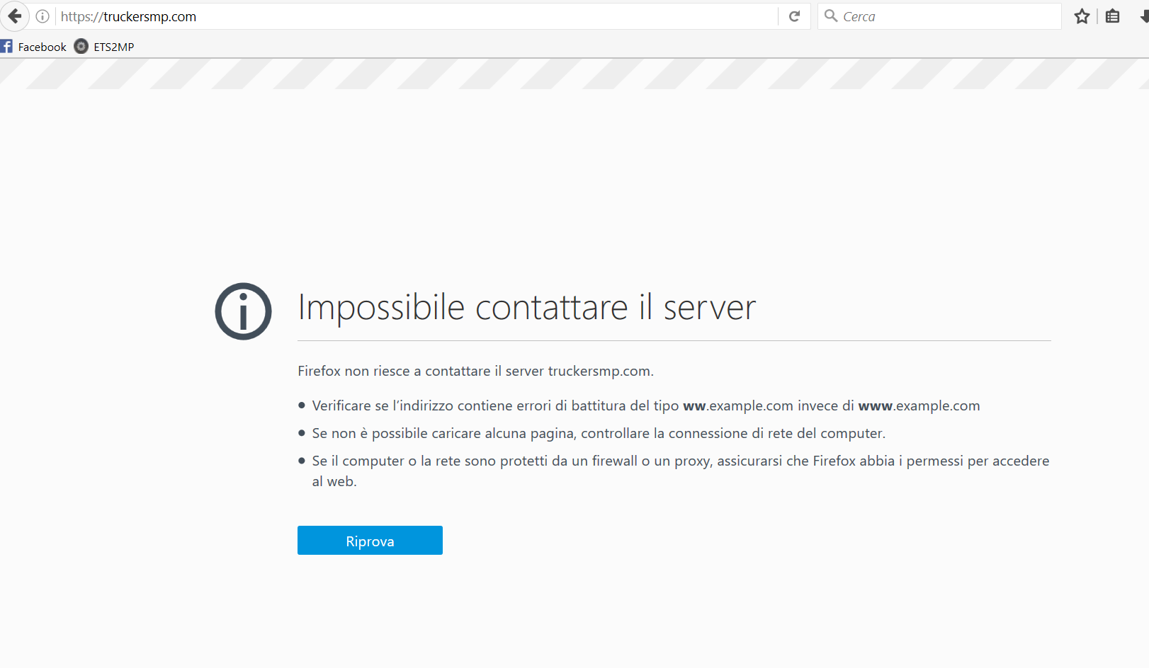Click the large info circle error icon
Viewport: 1149px width, 668px height.
tap(243, 311)
